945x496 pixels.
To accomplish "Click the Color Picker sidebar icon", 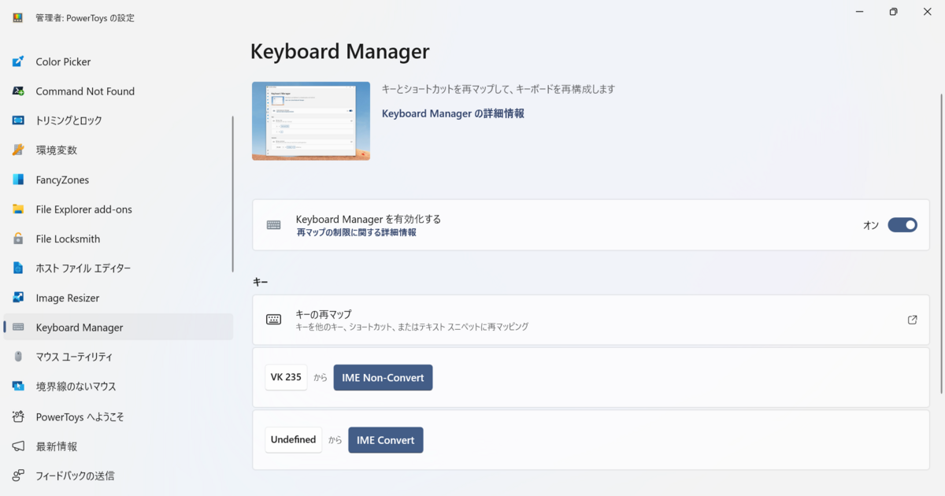I will tap(18, 61).
